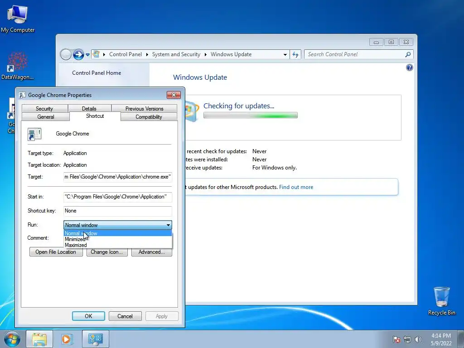Open the volume speaker tray icon
The image size is (464, 348).
(x=418, y=339)
